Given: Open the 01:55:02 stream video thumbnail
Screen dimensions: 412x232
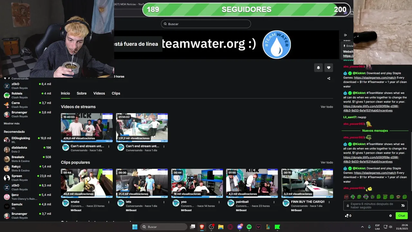Looking at the screenshot, I should click(x=142, y=128).
